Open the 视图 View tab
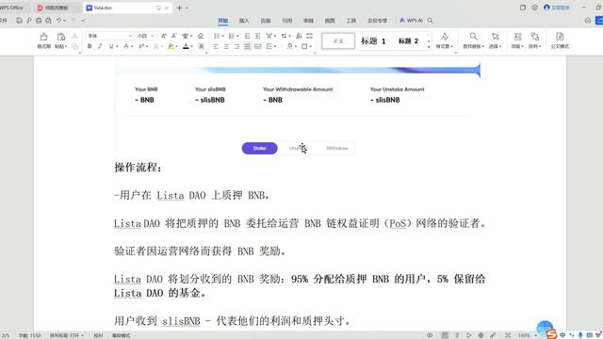The height and width of the screenshot is (339, 603). (330, 21)
